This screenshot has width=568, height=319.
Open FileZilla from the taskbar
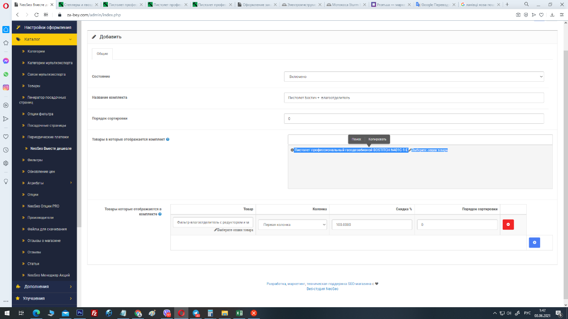point(94,313)
